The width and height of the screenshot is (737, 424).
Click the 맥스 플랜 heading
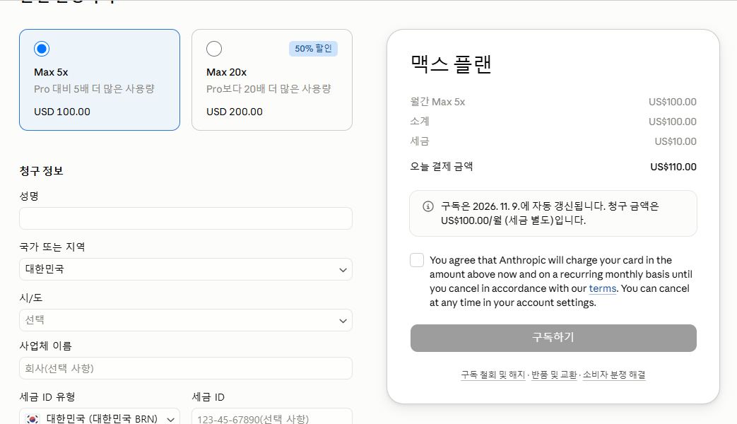pyautogui.click(x=451, y=64)
